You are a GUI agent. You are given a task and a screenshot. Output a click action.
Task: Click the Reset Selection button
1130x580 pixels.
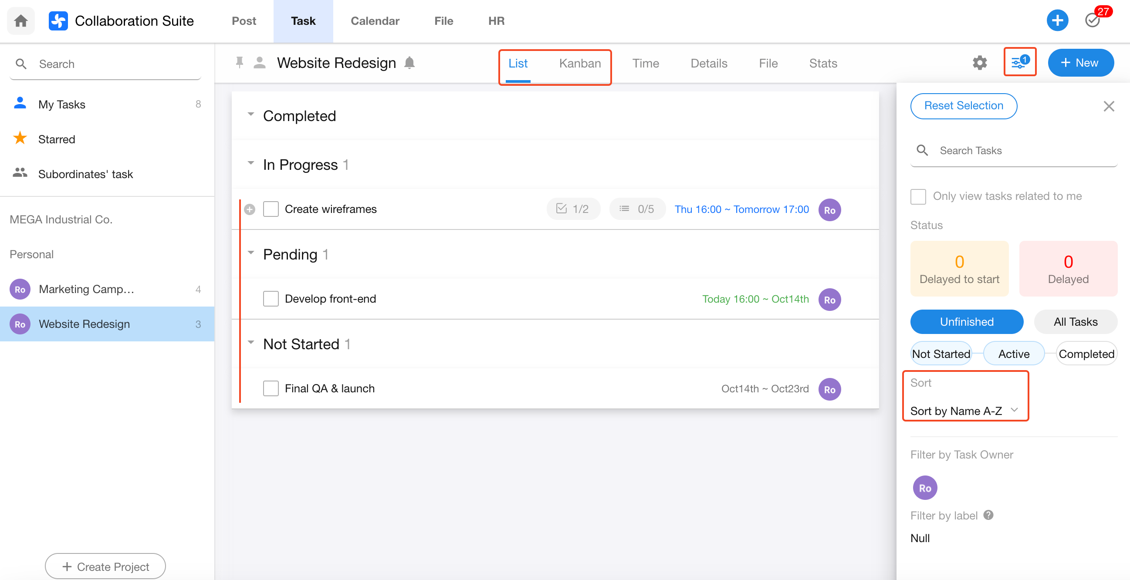click(x=963, y=106)
